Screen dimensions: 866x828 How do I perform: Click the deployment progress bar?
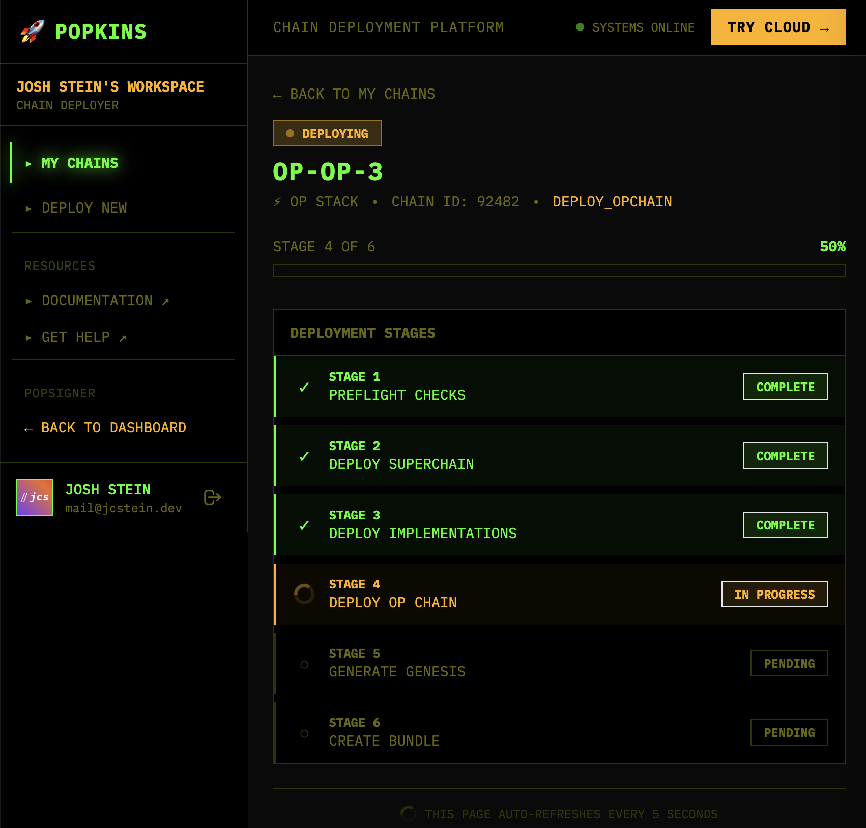559,271
